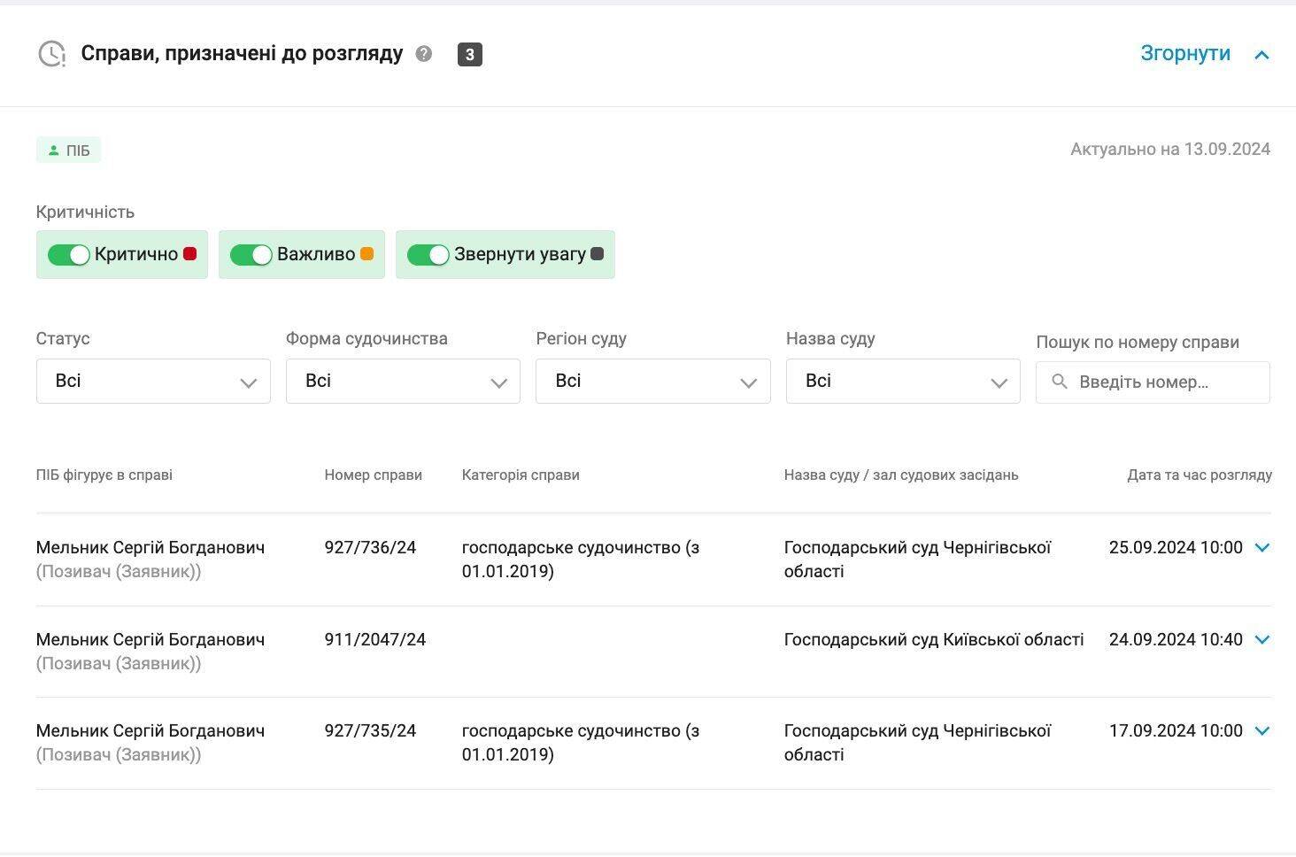Click the clock icon beside the section title
The width and height of the screenshot is (1296, 857).
point(52,54)
